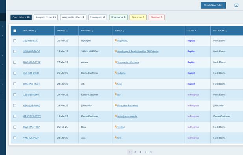Viewport: 243px width, 155px height.
Task: Open ticket subject Admission & Readission Fee ZERO hobe
Action: click(138, 52)
